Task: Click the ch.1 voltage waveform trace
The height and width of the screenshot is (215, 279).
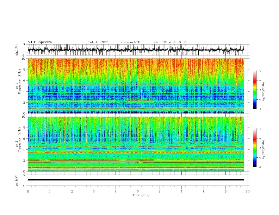Action: (x=136, y=50)
